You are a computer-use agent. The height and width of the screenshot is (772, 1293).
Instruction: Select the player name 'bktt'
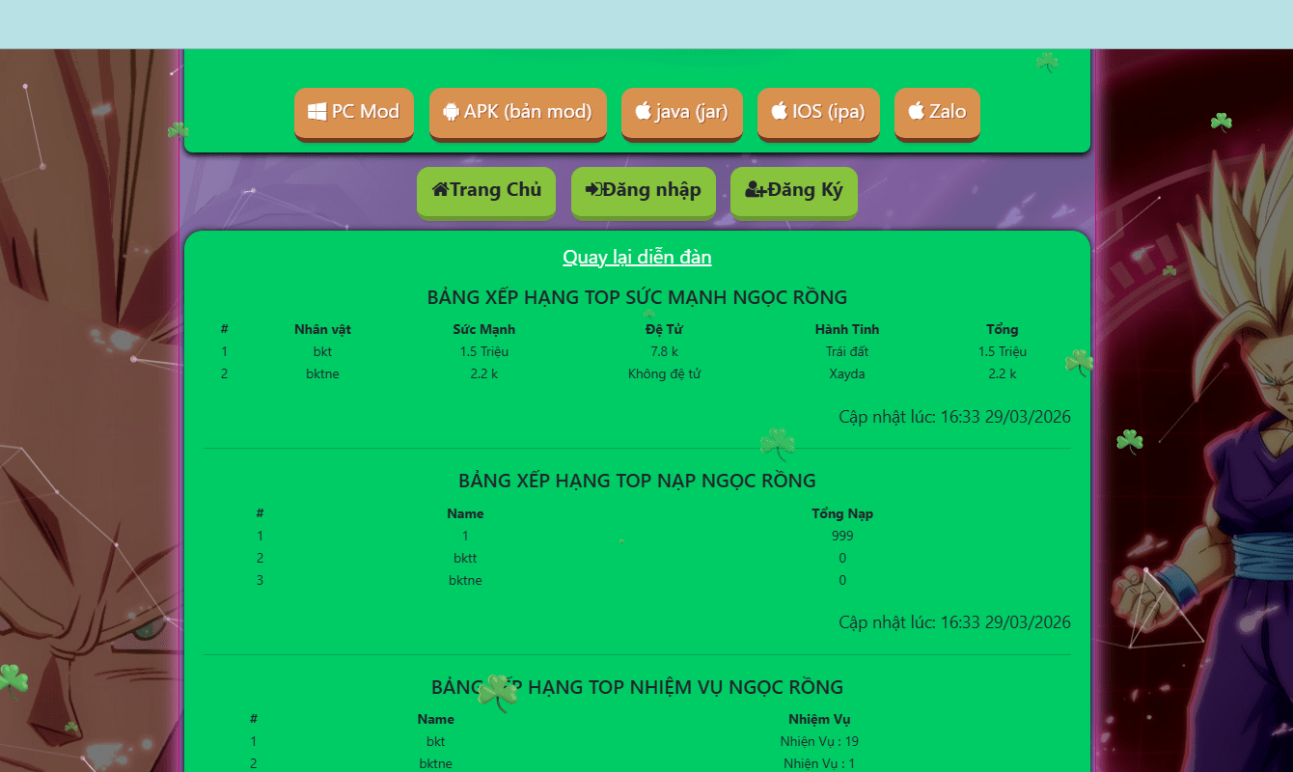tap(465, 558)
